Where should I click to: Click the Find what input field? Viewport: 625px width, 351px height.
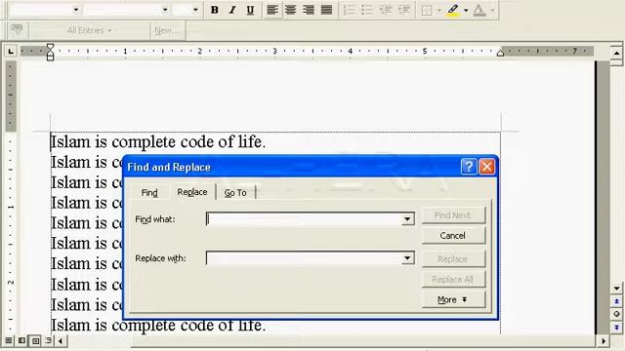[x=303, y=218]
